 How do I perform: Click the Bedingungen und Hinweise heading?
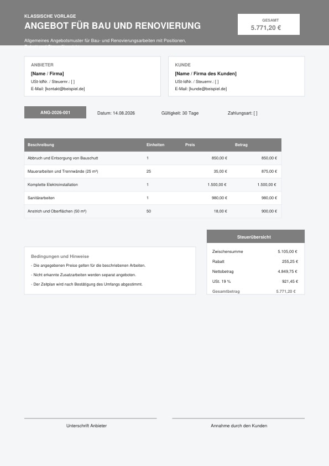click(60, 256)
